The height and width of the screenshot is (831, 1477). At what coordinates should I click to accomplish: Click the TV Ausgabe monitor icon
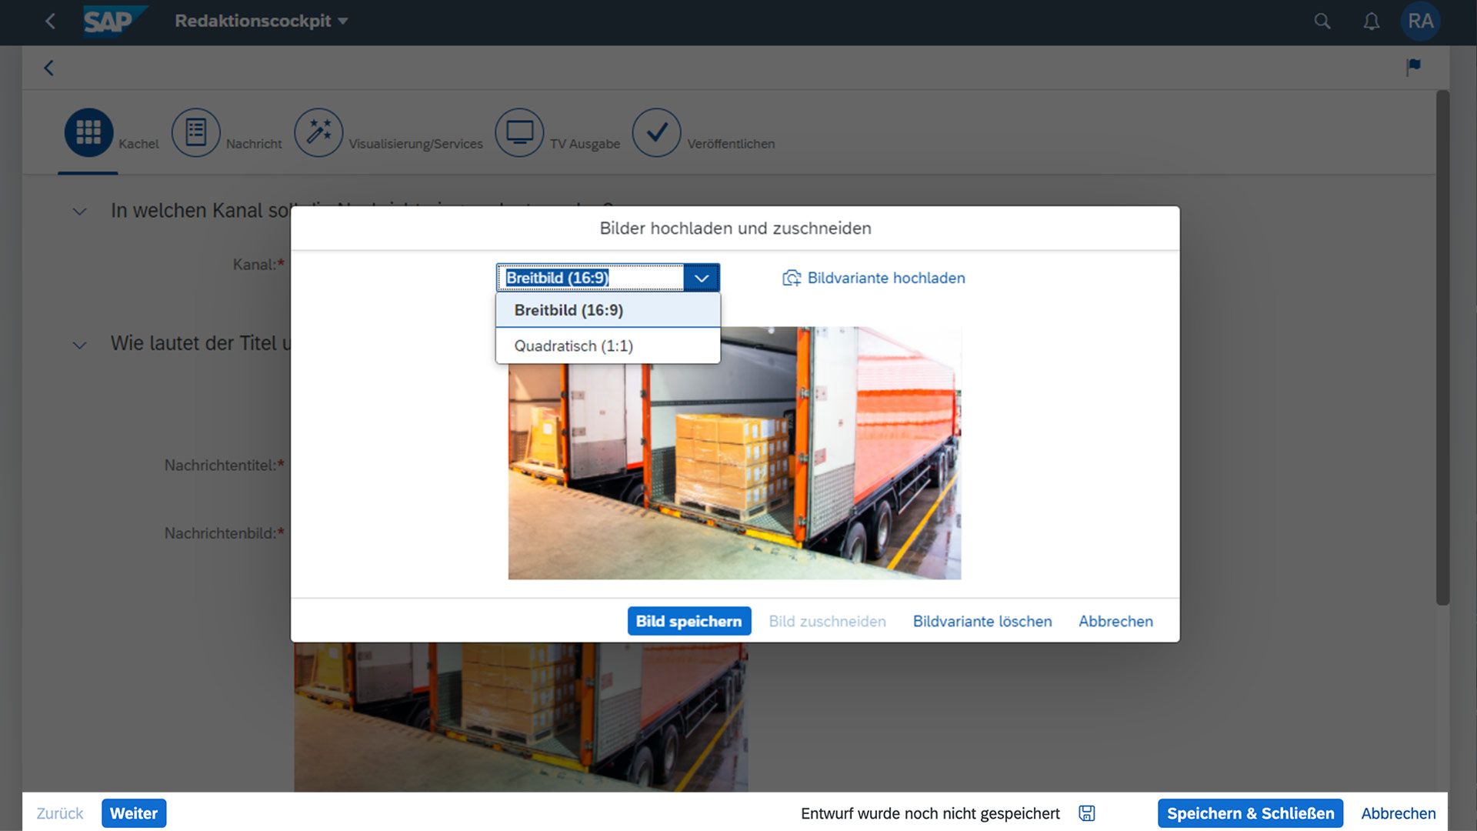tap(519, 132)
